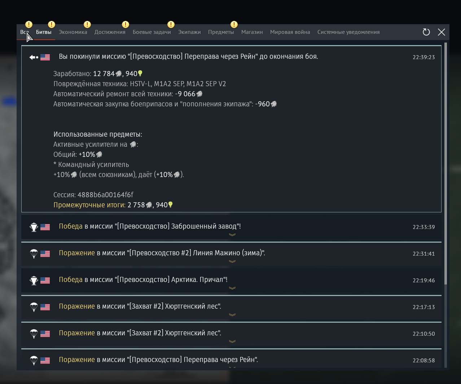
Task: Click the Заработано: 12 784 line
Action: 98,74
